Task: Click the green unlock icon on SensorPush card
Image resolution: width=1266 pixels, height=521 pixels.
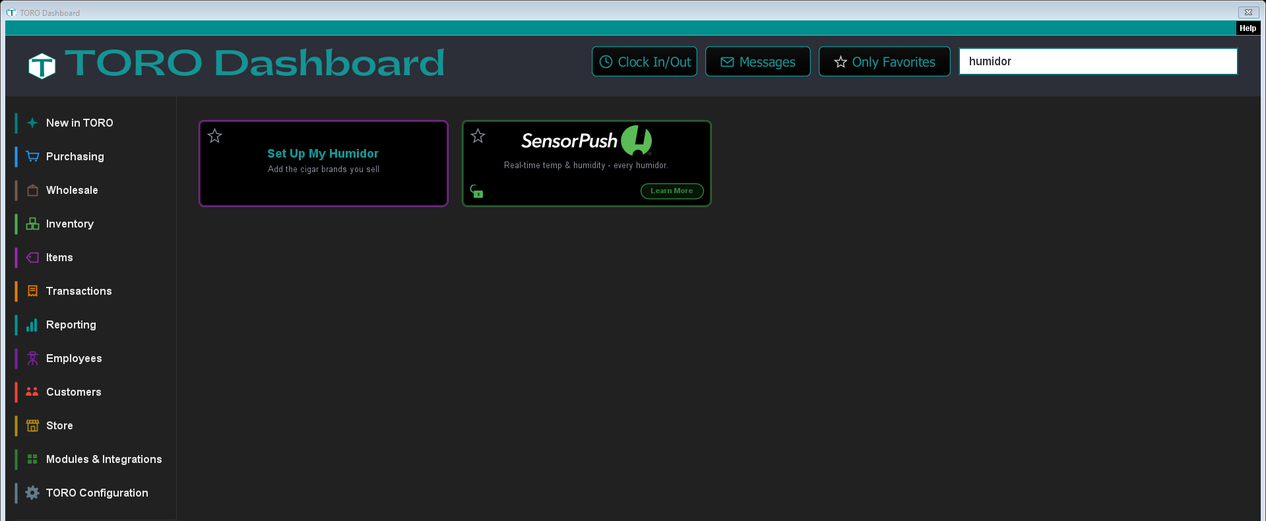Action: (476, 191)
